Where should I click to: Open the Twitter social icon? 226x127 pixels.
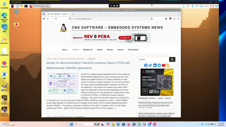150,65
